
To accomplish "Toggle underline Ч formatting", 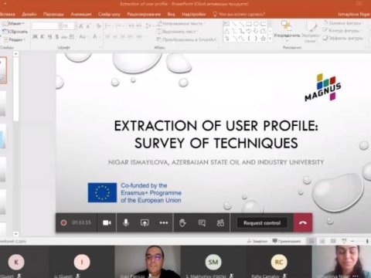I will pos(49,37).
